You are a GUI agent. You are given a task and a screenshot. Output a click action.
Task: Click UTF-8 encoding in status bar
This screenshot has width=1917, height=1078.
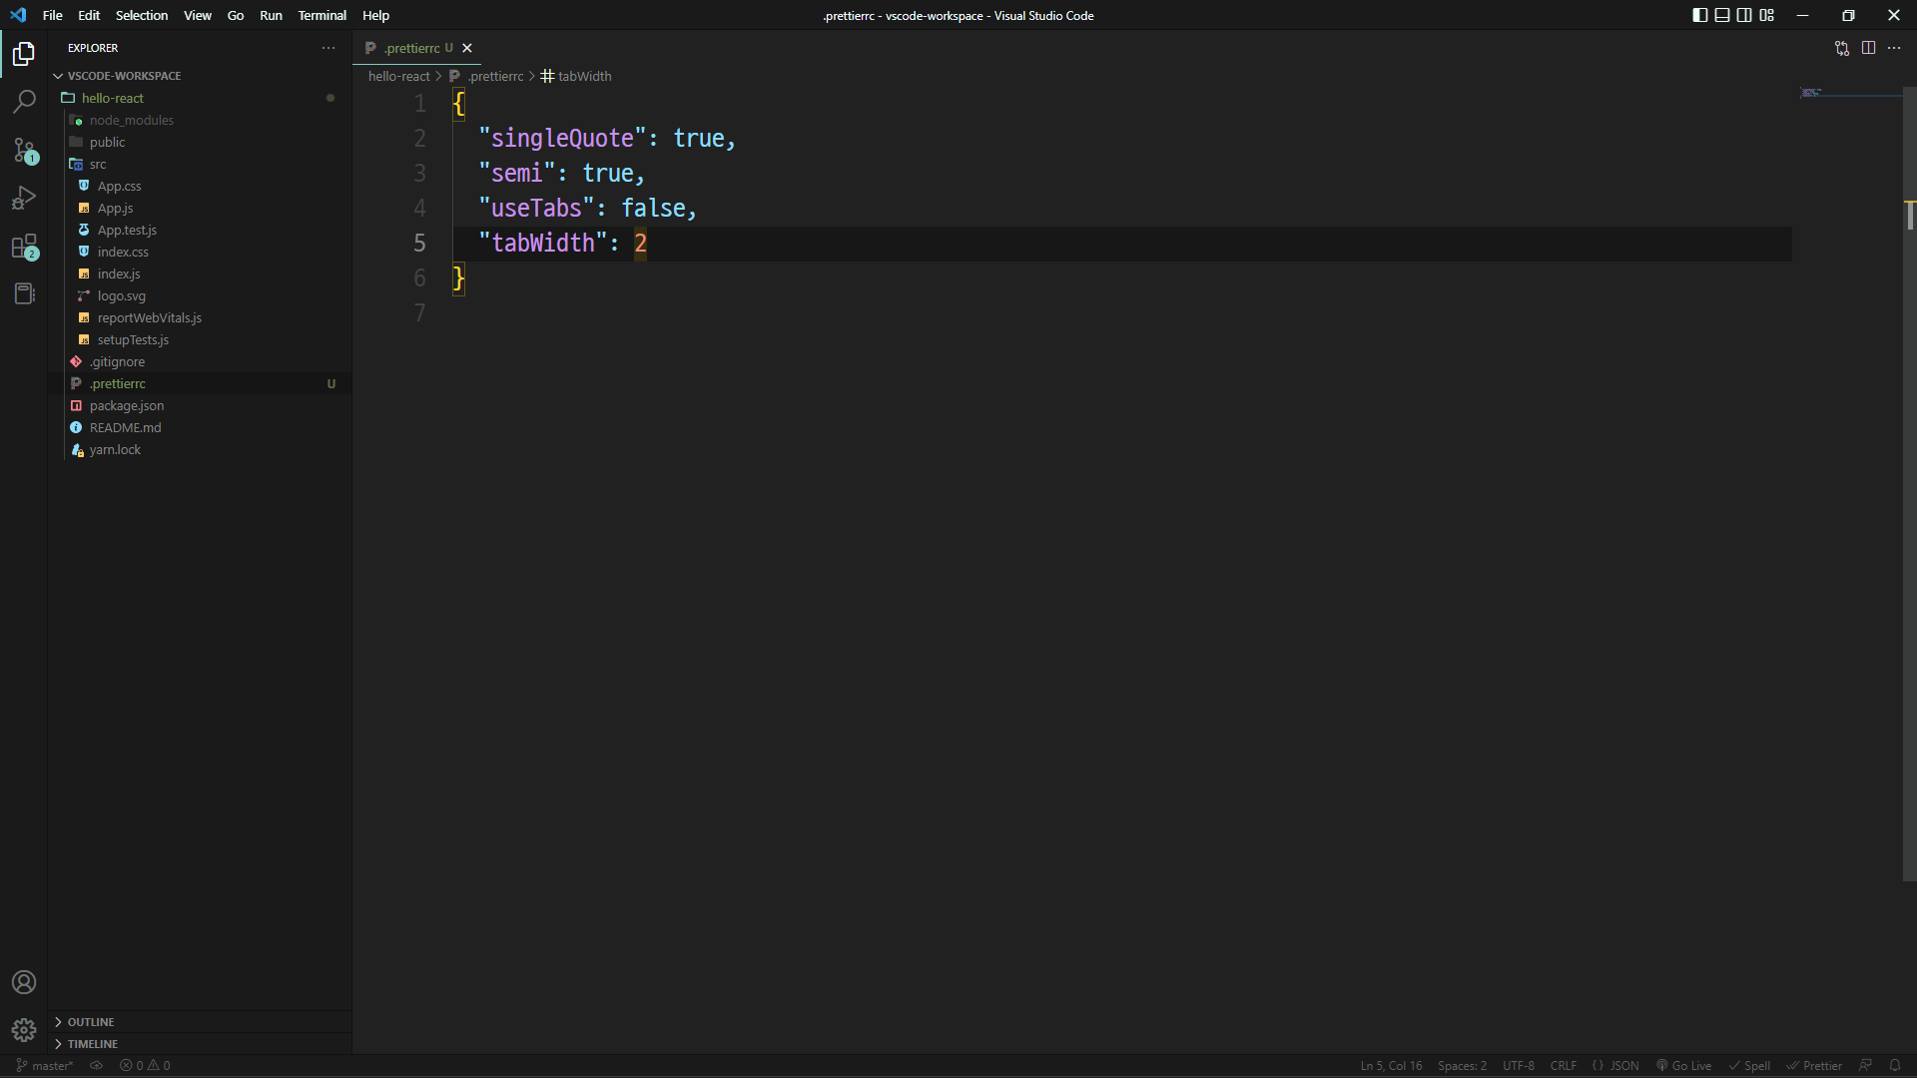tap(1519, 1065)
